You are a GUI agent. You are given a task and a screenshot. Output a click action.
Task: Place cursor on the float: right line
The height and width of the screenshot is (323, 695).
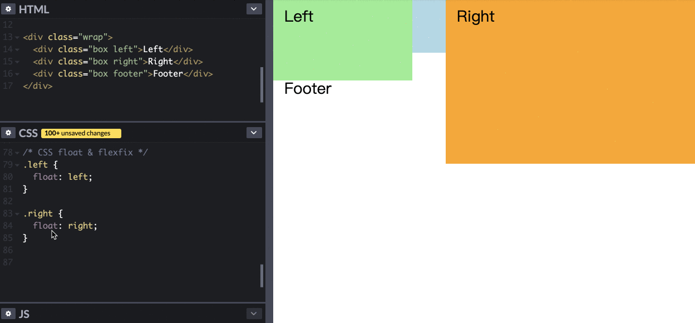tap(65, 226)
